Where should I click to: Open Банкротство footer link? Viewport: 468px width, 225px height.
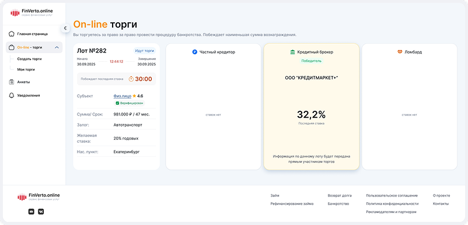point(338,204)
